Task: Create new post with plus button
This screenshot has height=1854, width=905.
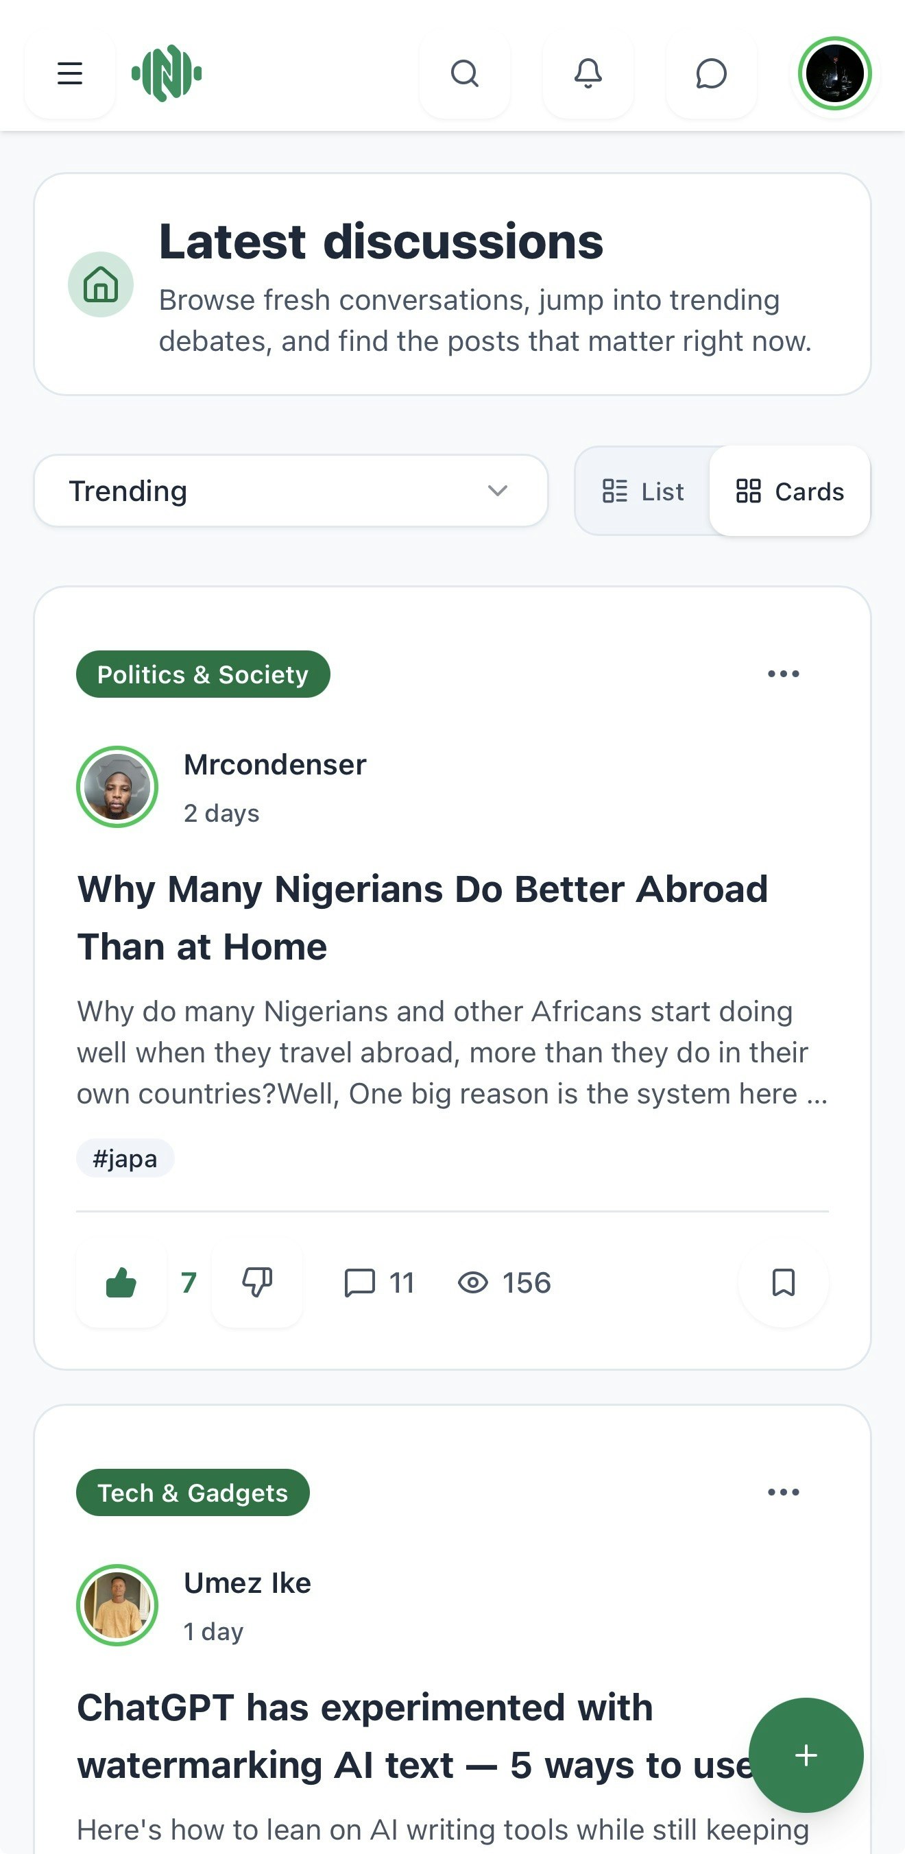Action: [806, 1755]
